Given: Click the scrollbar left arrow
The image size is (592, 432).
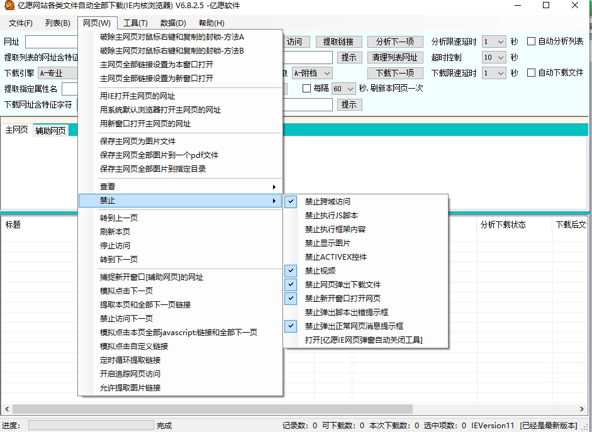Looking at the screenshot, I should (x=6, y=409).
